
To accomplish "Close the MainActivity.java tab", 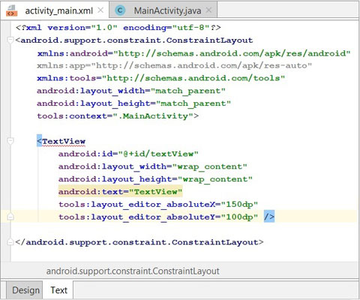I will pos(209,10).
